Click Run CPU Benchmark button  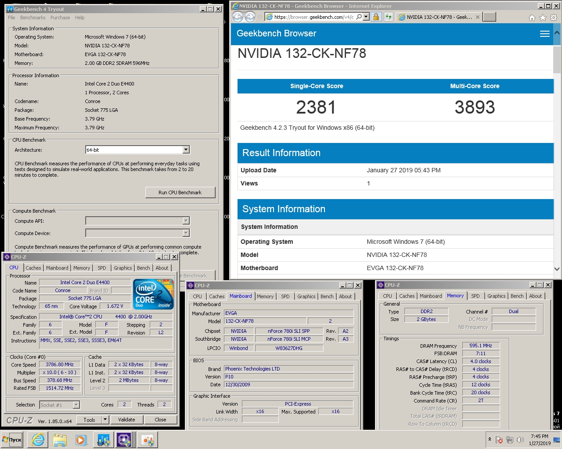(180, 192)
